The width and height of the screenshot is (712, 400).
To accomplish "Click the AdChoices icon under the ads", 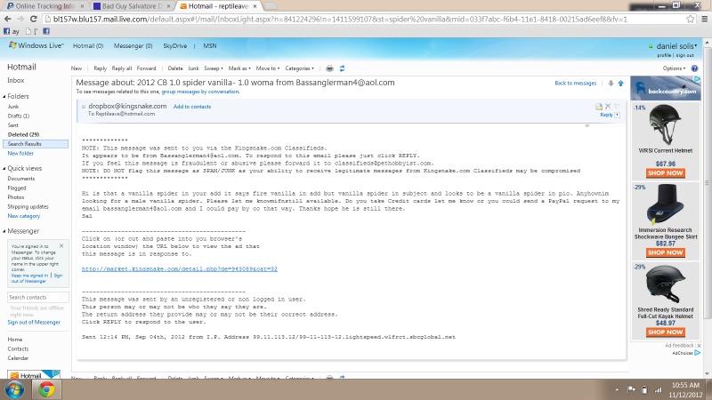I will click(697, 352).
